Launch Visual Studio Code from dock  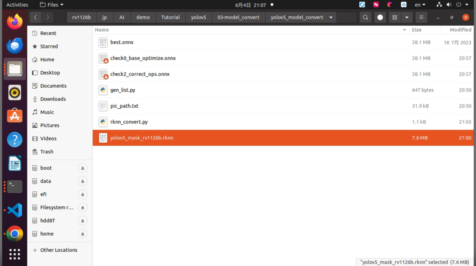click(15, 210)
